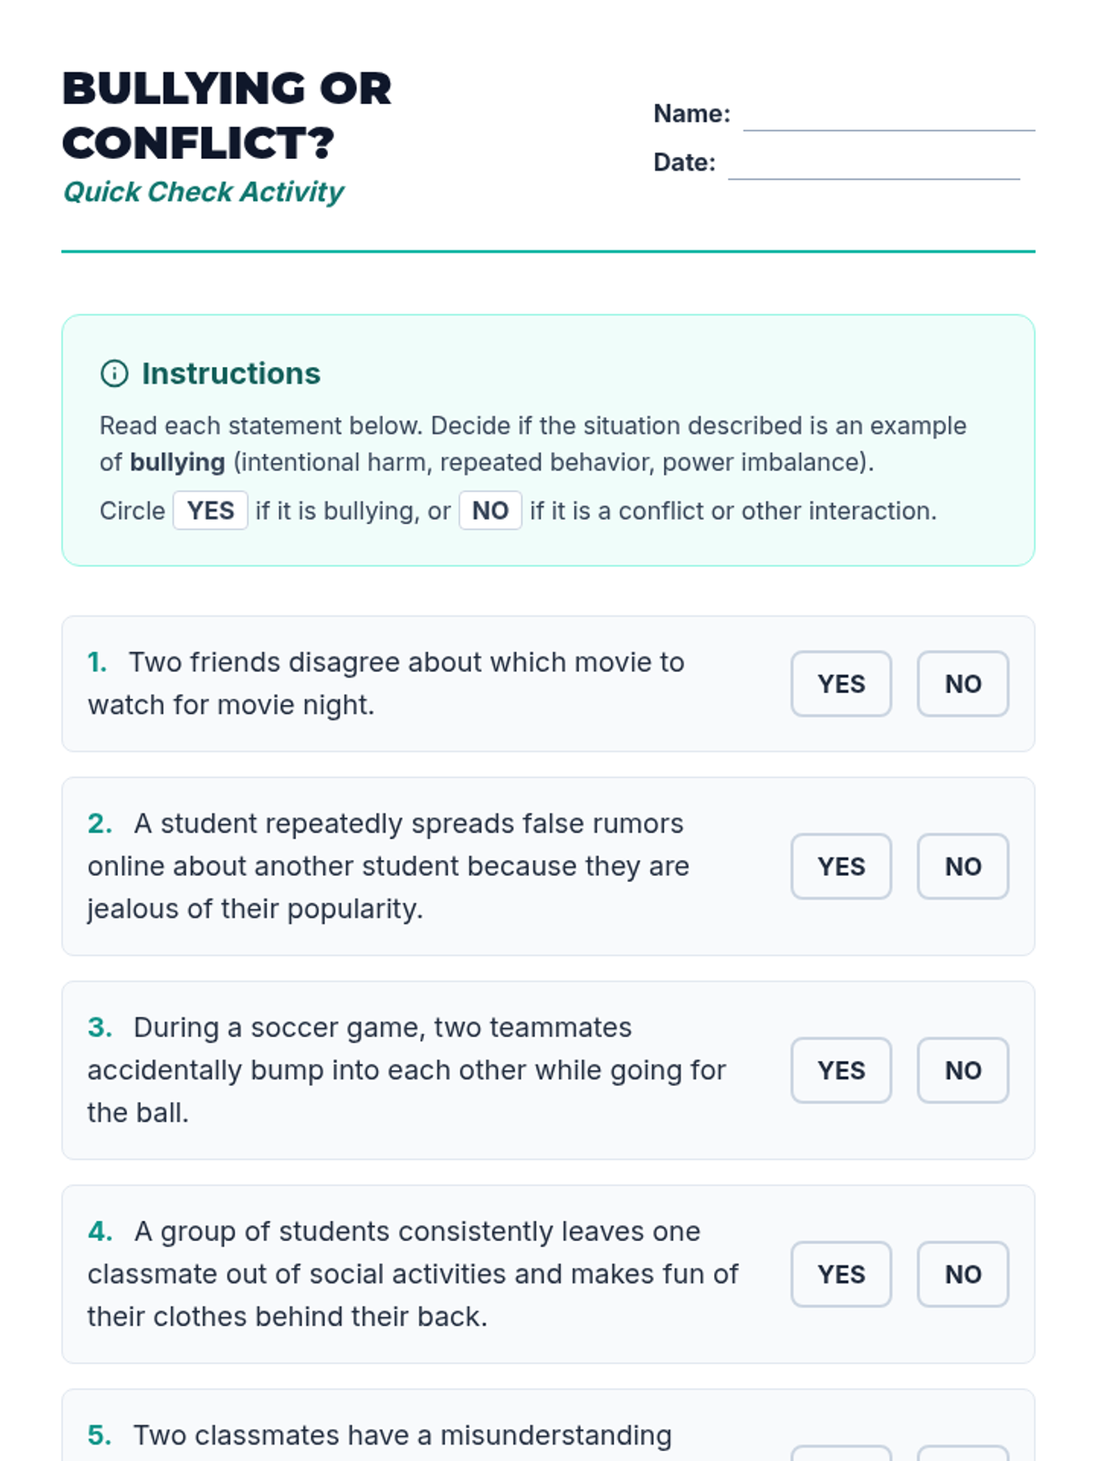Click the YES example box in Instructions
1096x1461 pixels.
coord(210,510)
